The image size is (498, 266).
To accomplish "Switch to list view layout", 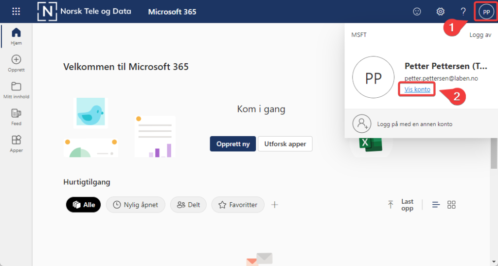I will pyautogui.click(x=436, y=205).
